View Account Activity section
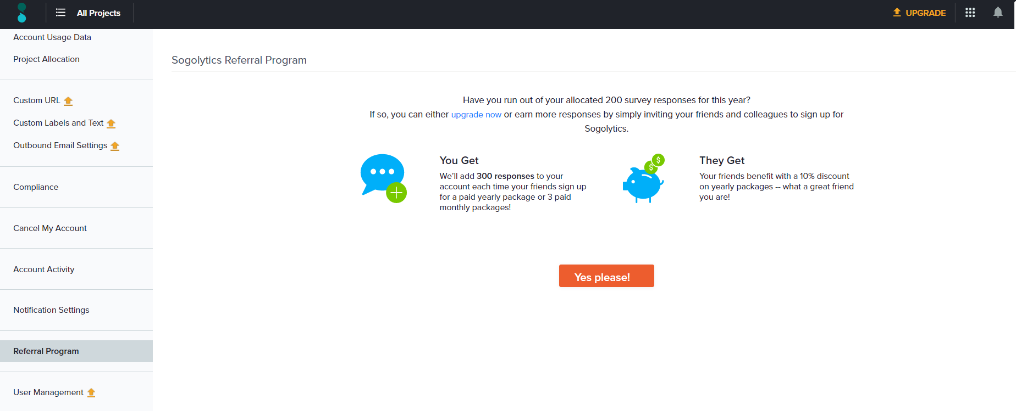Image resolution: width=1016 pixels, height=416 pixels. [44, 269]
